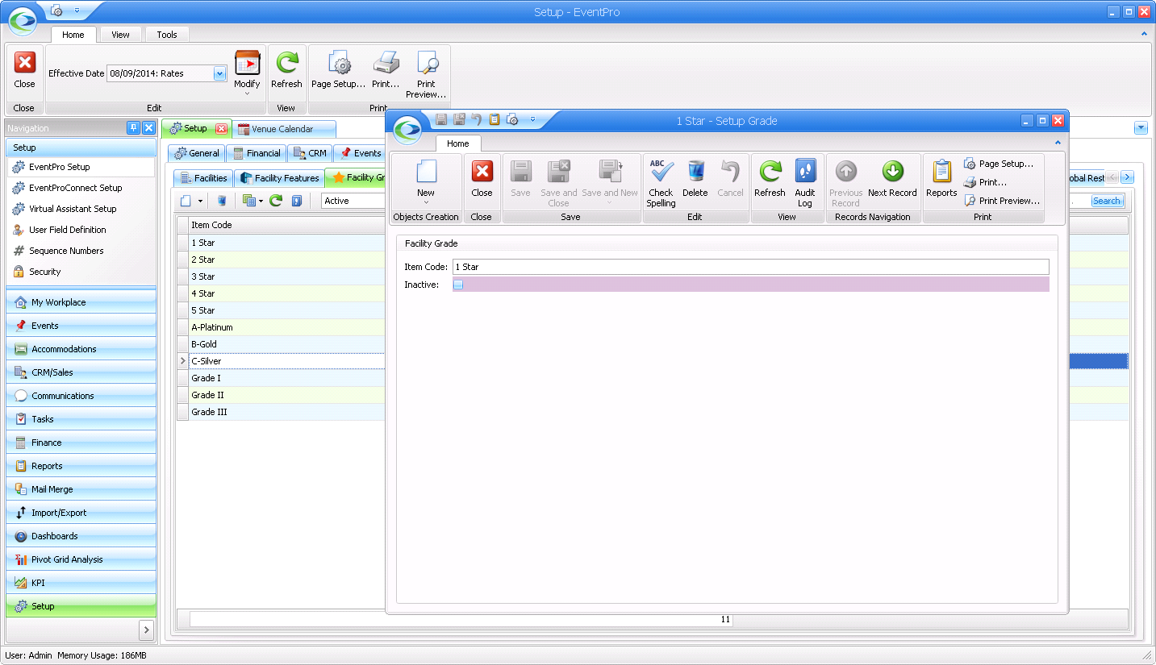This screenshot has width=1156, height=665.
Task: Switch to the Tools ribbon tab
Action: [167, 35]
